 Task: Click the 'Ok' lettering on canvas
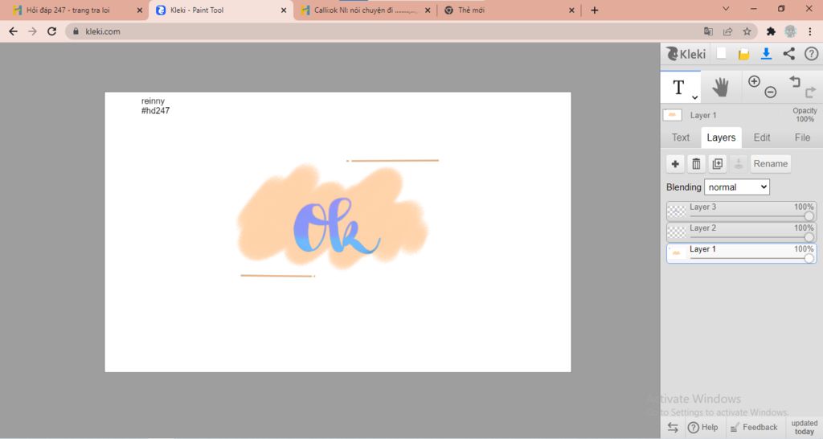pos(336,226)
